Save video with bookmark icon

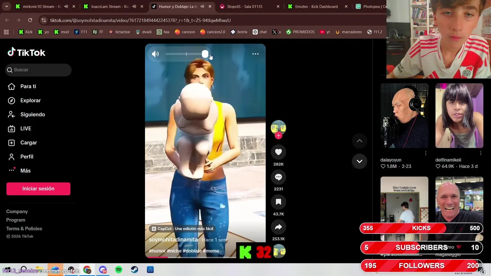click(278, 202)
